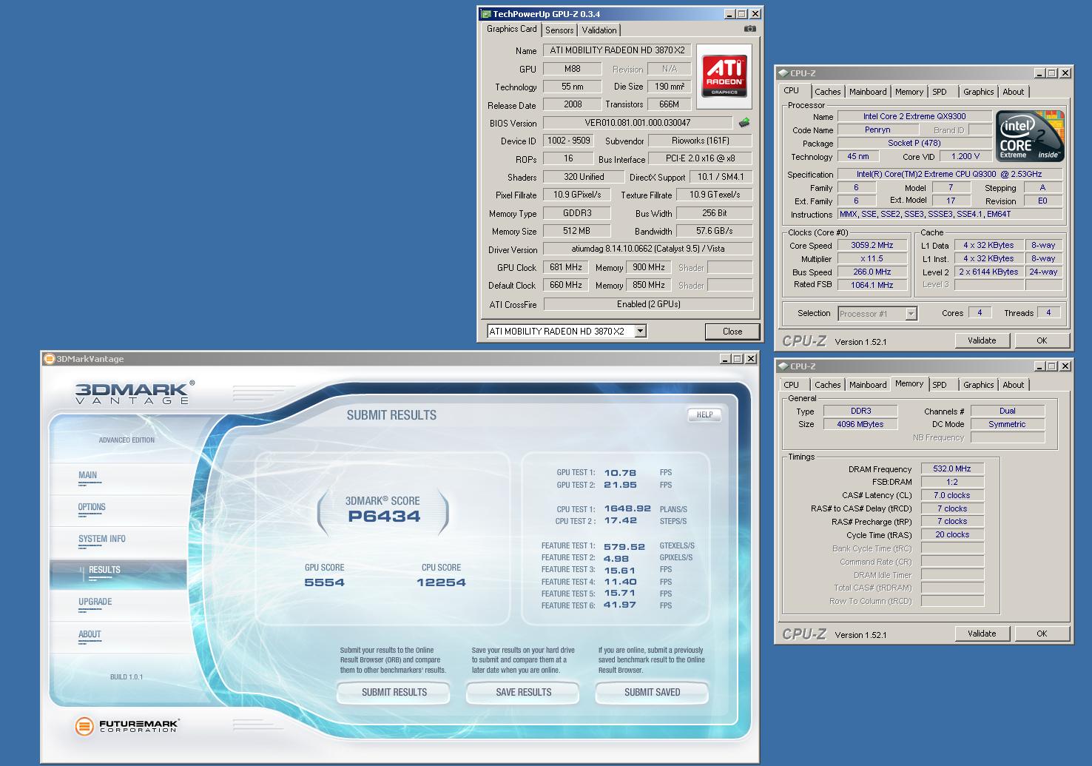Click the Intel Core 2 Extreme logo
Viewport: 1092px width, 766px height.
pyautogui.click(x=1030, y=135)
